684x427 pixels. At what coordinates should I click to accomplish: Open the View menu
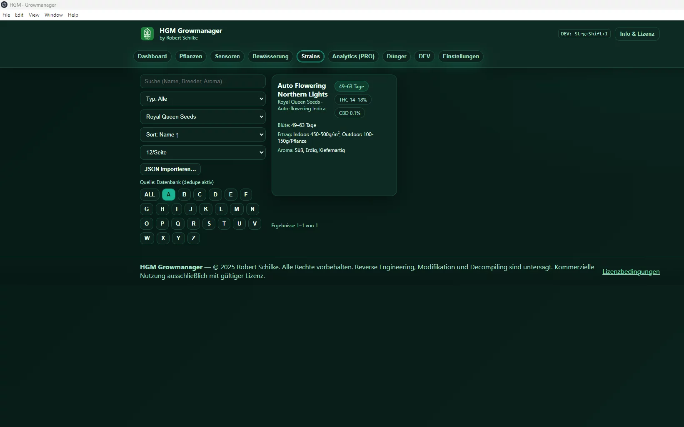click(34, 15)
